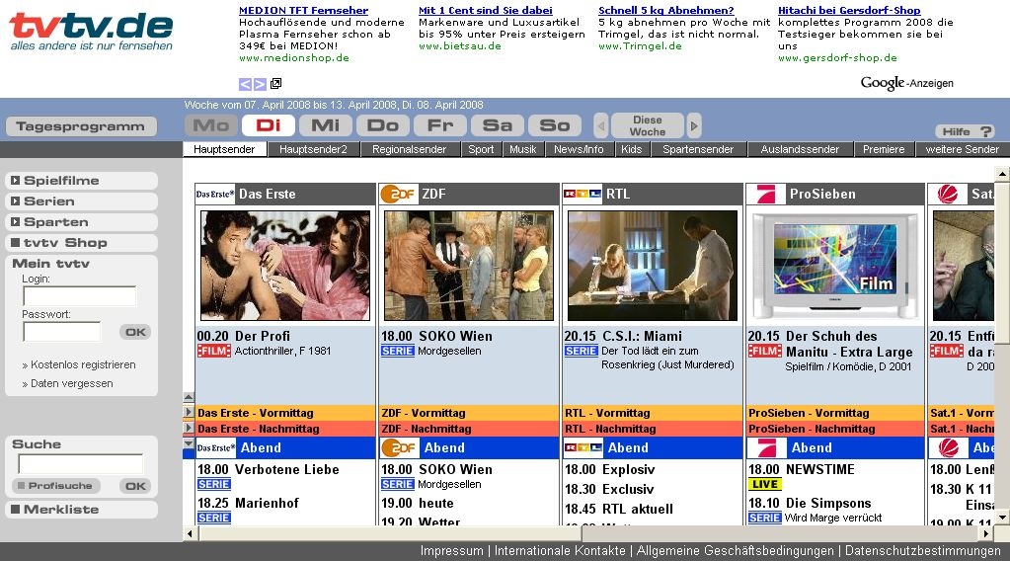Click the Hilfe button
This screenshot has width=1010, height=561.
[x=965, y=131]
